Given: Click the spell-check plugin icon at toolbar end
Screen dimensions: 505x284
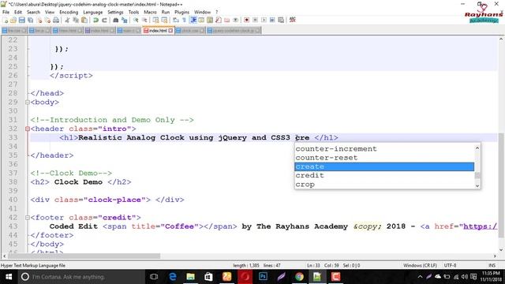Looking at the screenshot, I should 293,20.
